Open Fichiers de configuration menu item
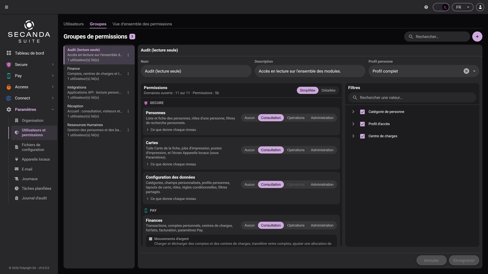The height and width of the screenshot is (274, 488). [33, 147]
